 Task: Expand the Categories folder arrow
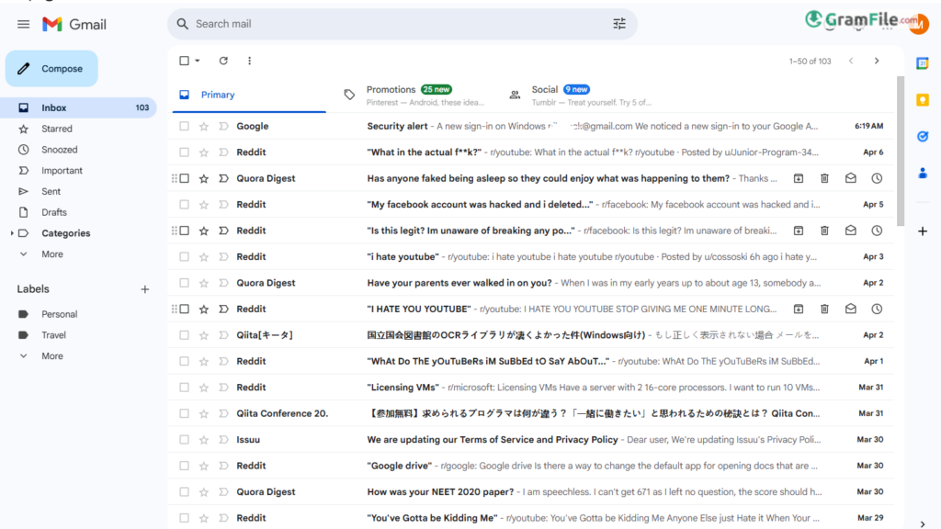point(12,233)
